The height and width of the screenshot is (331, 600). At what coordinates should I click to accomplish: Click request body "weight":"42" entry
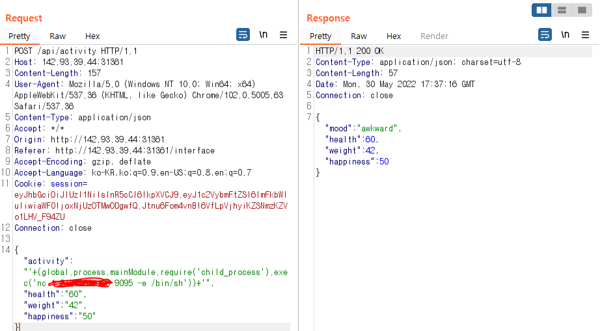[x=55, y=306]
